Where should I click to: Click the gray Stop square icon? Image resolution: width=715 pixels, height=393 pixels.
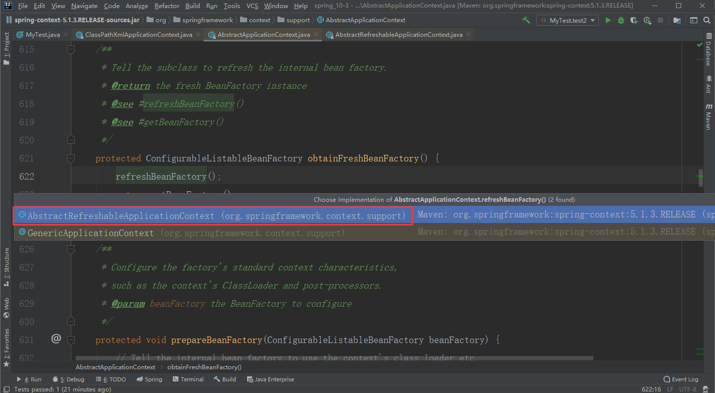660,20
